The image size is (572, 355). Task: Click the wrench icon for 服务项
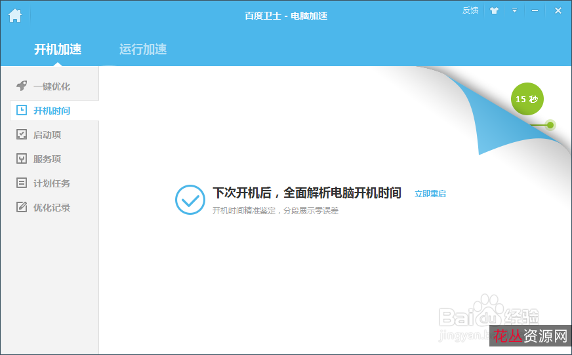point(22,159)
